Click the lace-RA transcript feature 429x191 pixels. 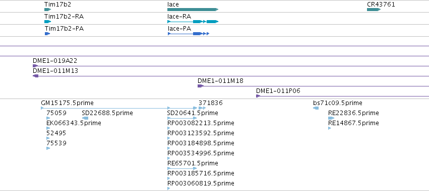coord(193,22)
